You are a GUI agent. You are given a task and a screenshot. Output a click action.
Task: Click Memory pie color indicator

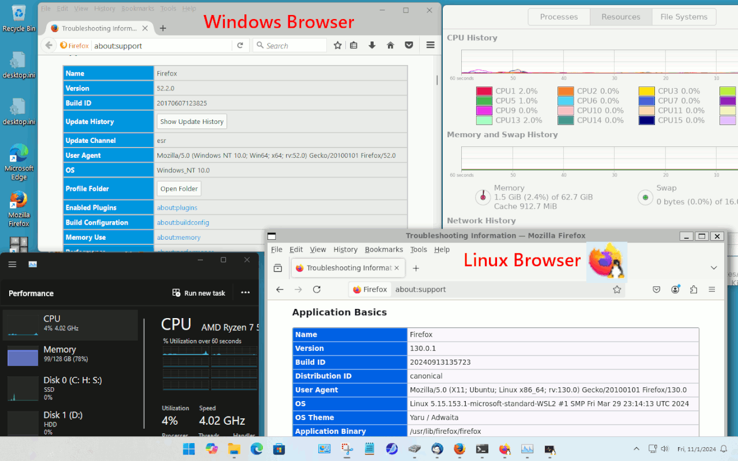482,198
